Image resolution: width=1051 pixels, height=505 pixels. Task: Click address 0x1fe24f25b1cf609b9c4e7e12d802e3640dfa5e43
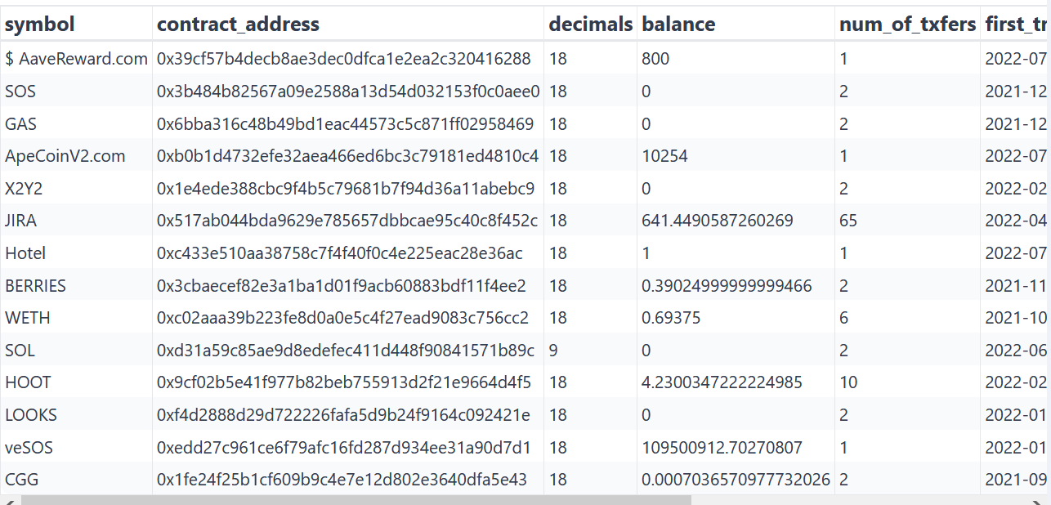click(x=342, y=480)
